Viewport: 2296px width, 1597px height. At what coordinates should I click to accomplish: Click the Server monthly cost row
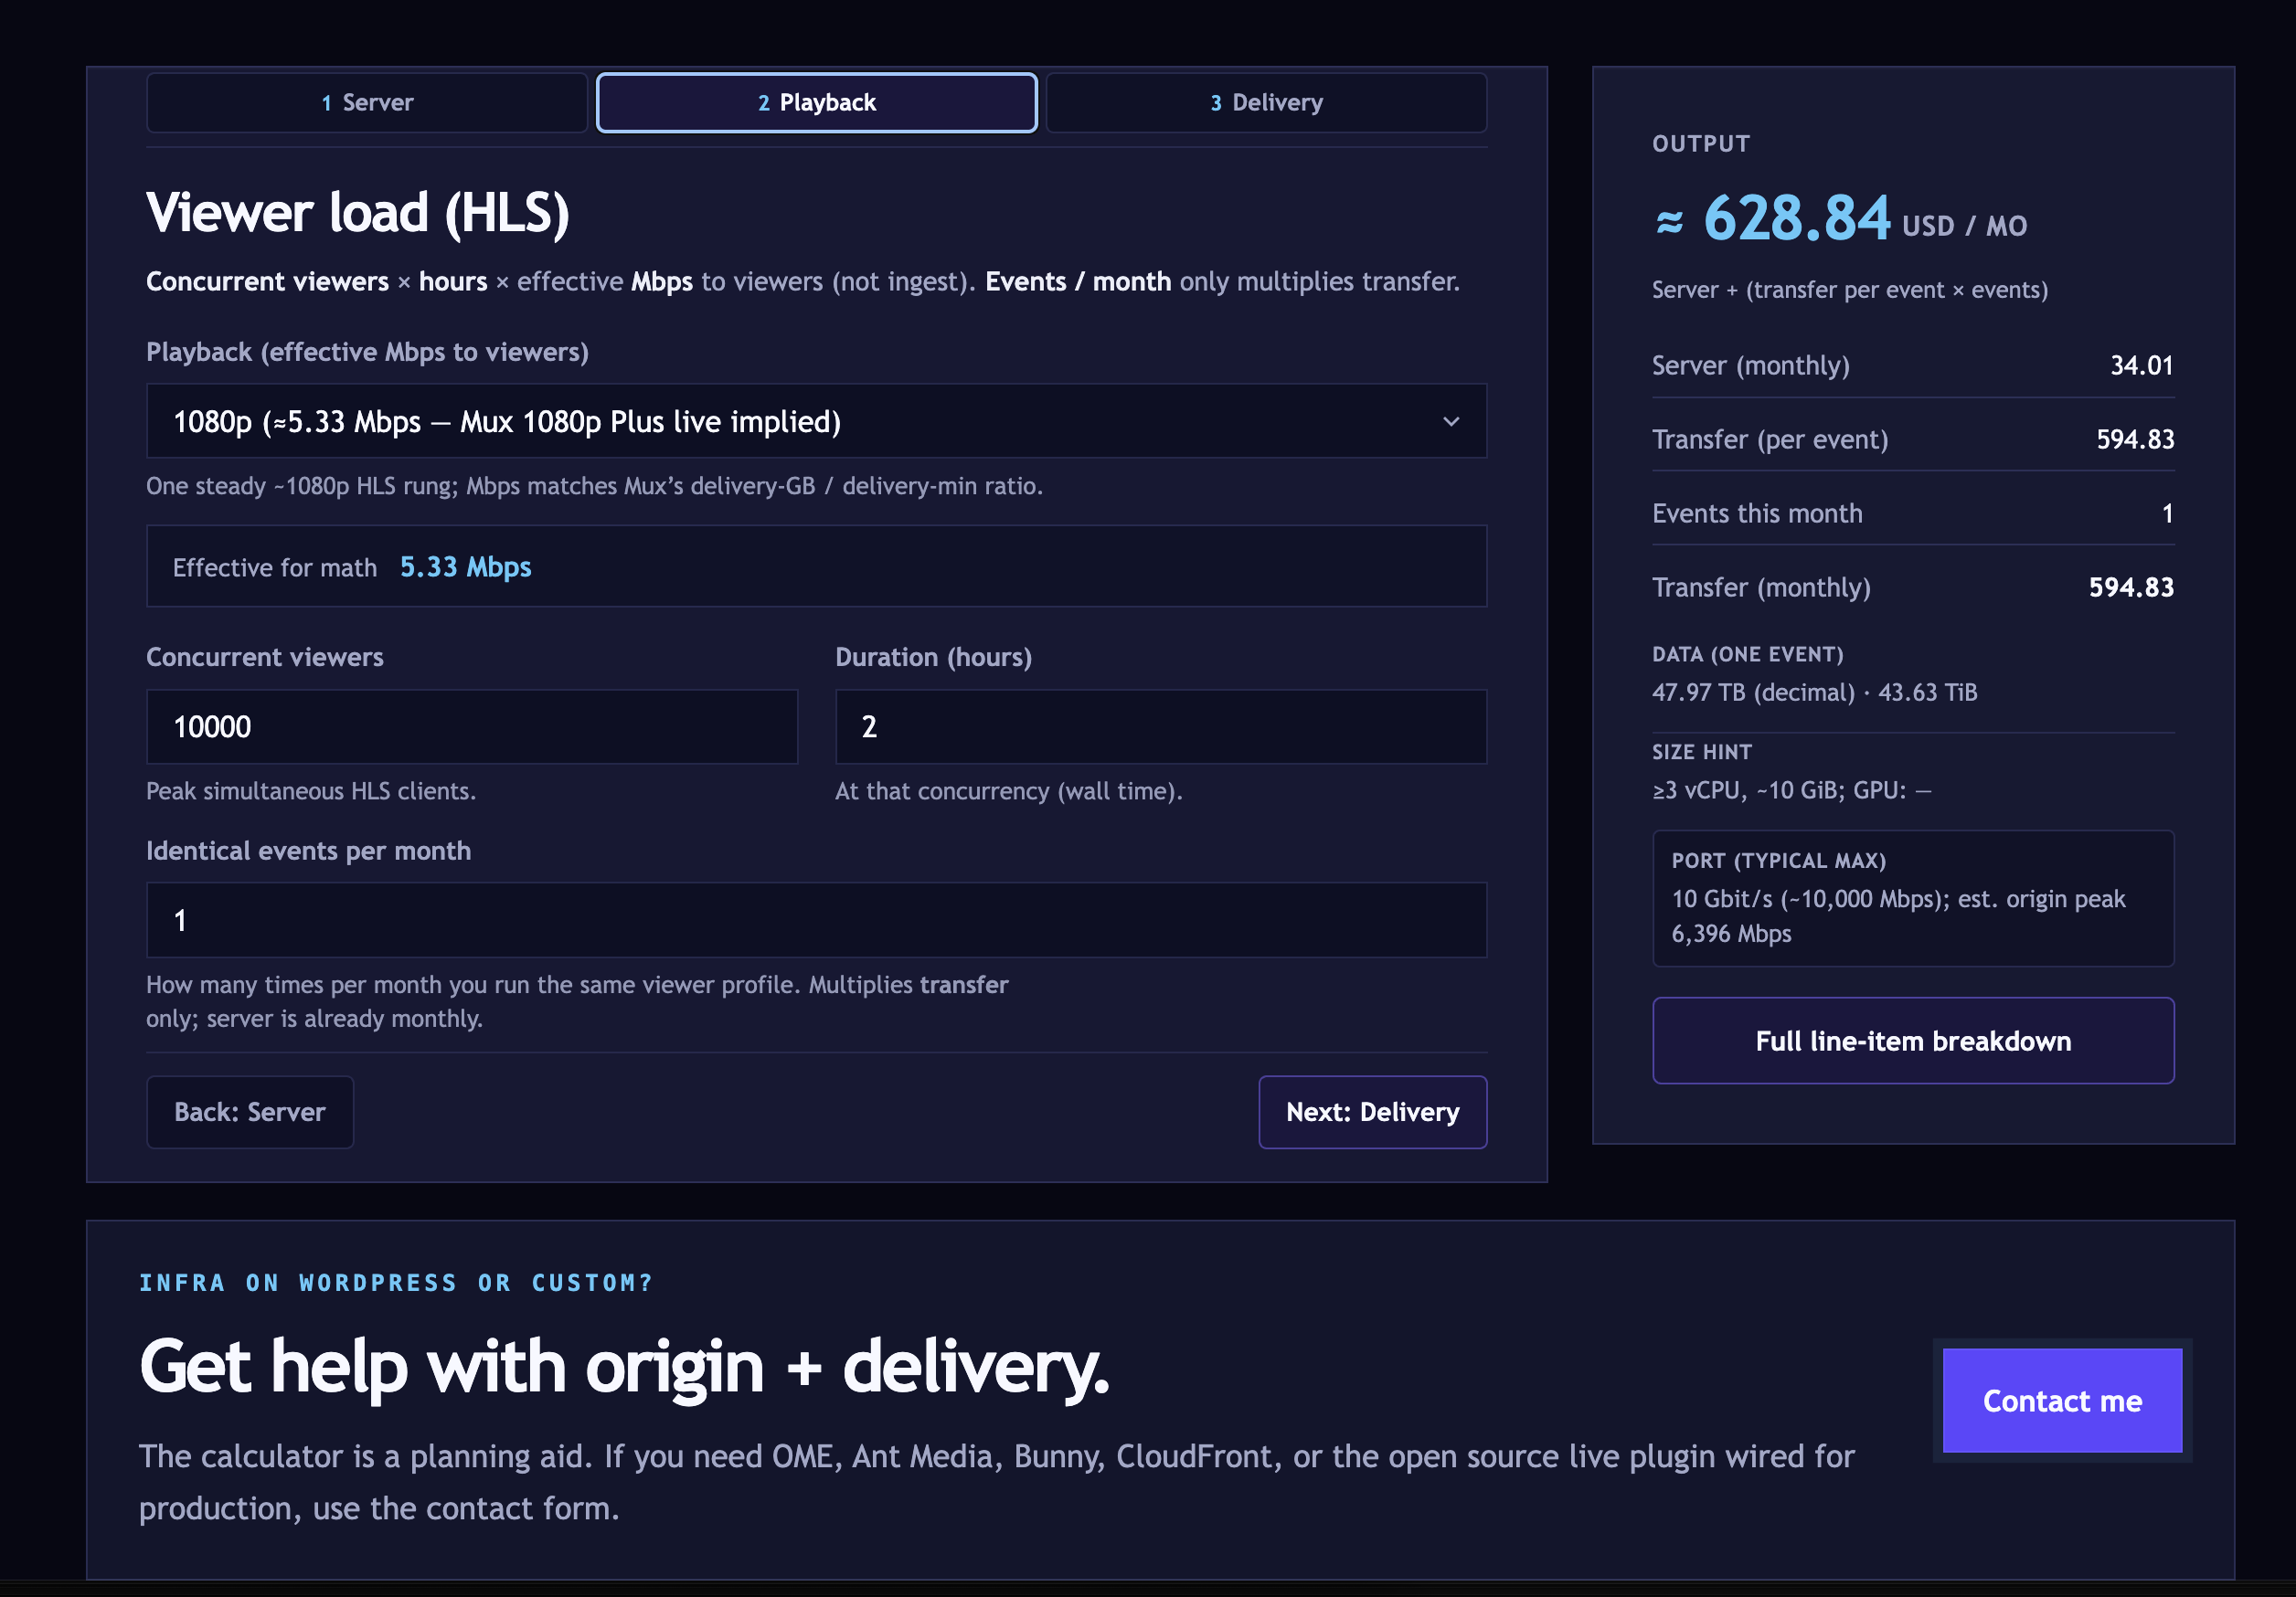pyautogui.click(x=1912, y=365)
